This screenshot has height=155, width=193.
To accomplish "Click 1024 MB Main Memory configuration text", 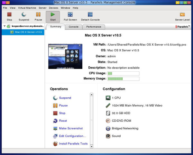I will point(137,105).
